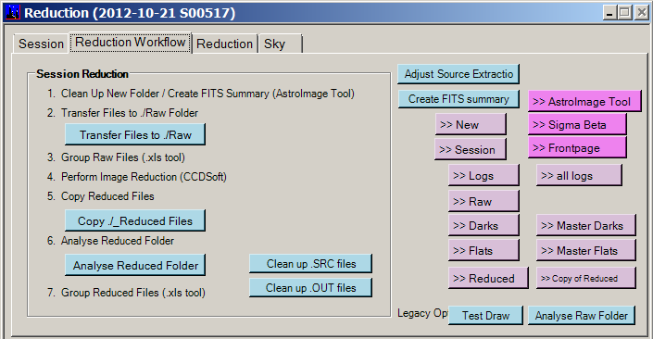Image resolution: width=653 pixels, height=339 pixels.
Task: Click Analyse Raw Folder button
Action: pyautogui.click(x=582, y=315)
